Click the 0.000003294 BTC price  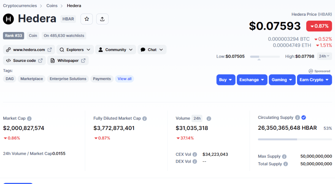pyautogui.click(x=289, y=39)
